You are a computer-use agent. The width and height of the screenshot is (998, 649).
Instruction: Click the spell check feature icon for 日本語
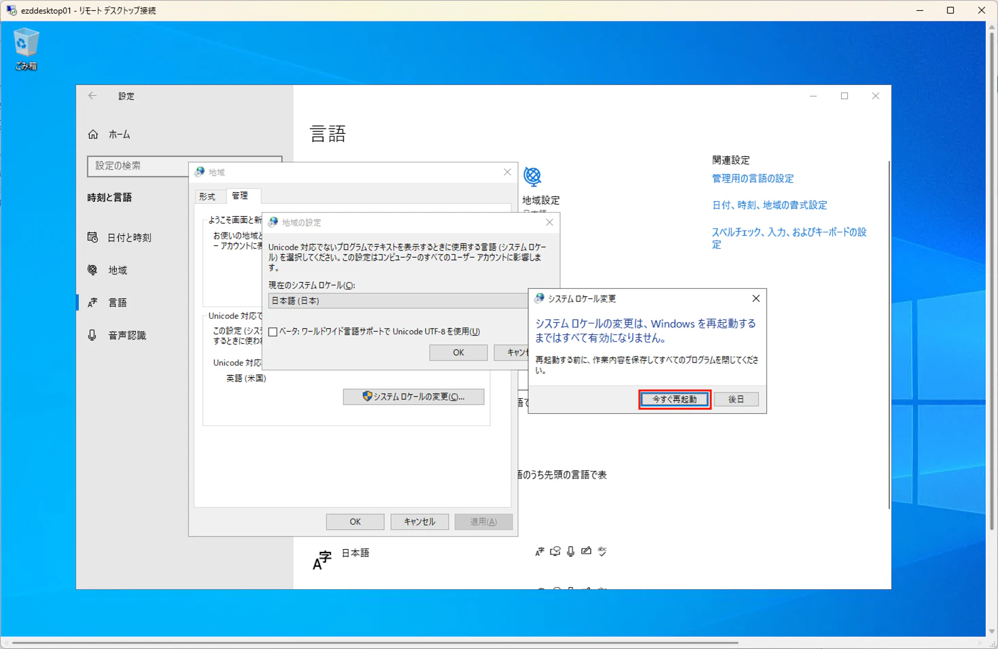click(602, 552)
